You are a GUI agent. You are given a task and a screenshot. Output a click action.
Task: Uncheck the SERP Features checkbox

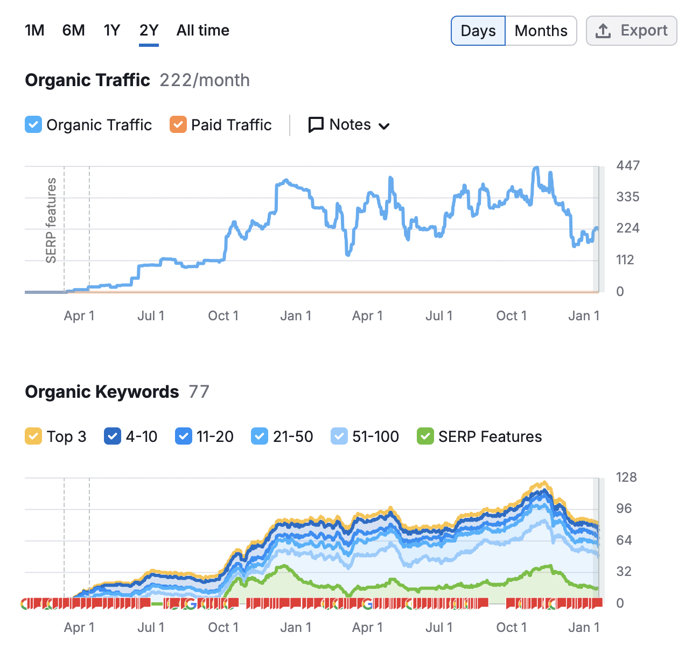click(425, 437)
